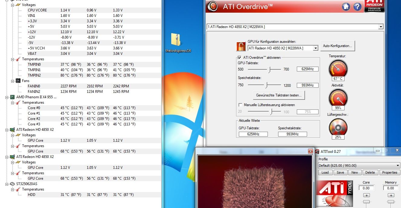401x208 pixels.
Task: Open Properties button in ATITool
Action: 390,172
